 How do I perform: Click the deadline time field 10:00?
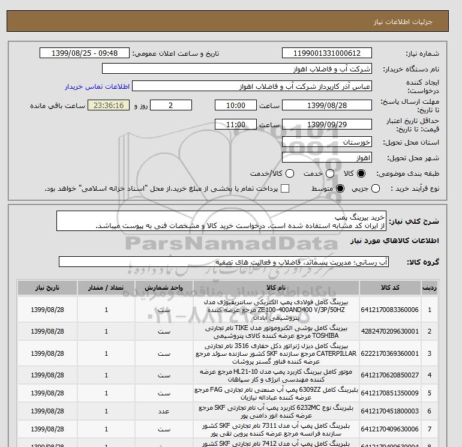tap(236, 105)
